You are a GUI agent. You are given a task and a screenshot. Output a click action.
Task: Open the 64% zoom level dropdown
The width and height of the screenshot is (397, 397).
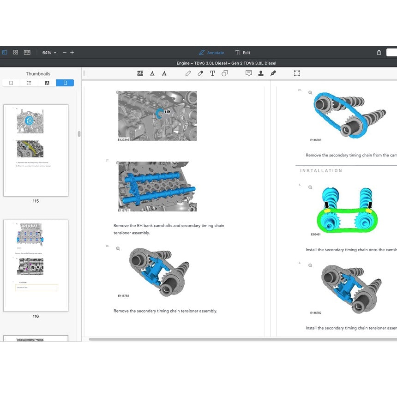pyautogui.click(x=49, y=53)
